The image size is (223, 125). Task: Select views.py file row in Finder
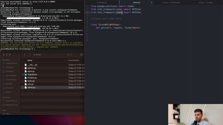tap(53, 87)
